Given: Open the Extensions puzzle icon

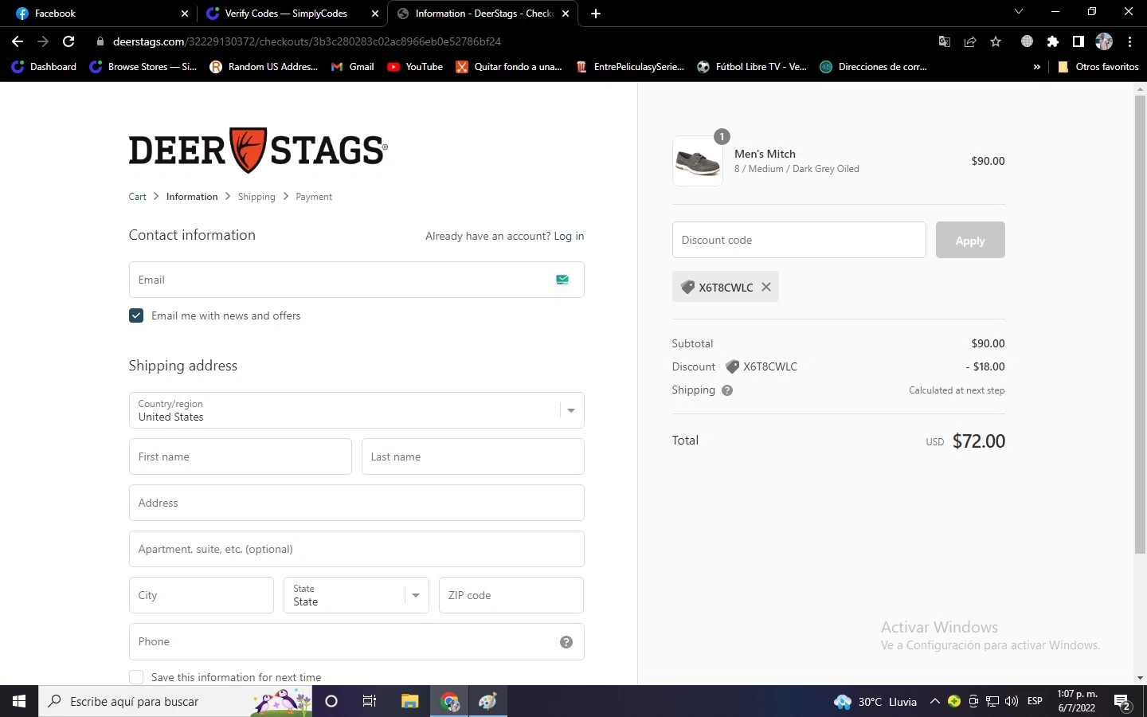Looking at the screenshot, I should [x=1053, y=41].
